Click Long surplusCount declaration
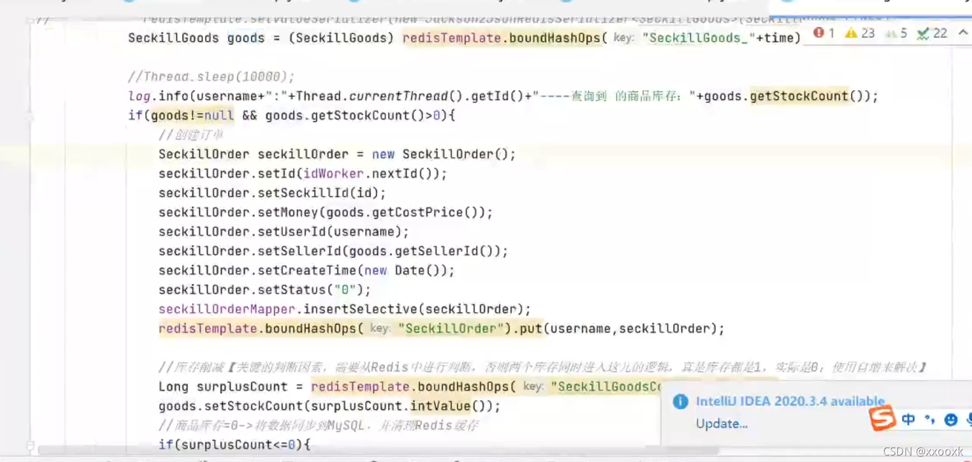972x462 pixels. click(223, 387)
